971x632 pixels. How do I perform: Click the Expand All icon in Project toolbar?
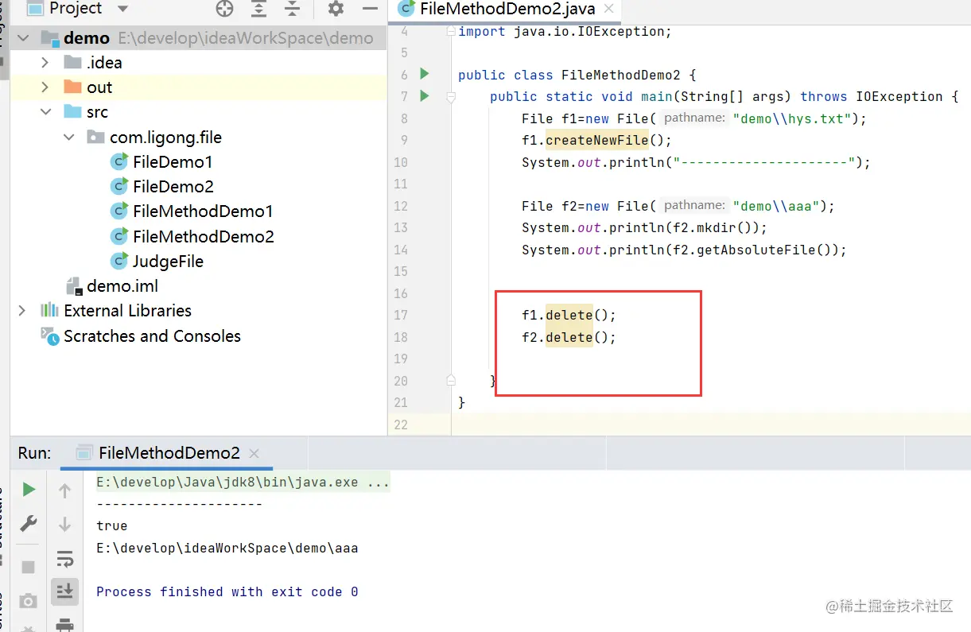[x=258, y=9]
